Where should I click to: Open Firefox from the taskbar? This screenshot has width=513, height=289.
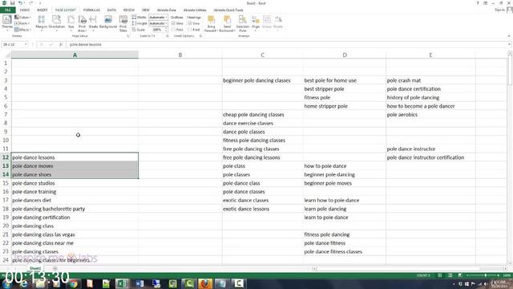[205, 283]
